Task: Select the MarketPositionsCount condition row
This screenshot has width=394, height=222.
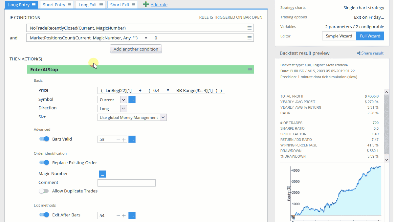Action: pos(140,38)
